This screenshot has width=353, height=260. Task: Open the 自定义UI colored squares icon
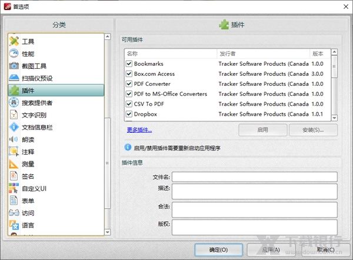(x=14, y=188)
